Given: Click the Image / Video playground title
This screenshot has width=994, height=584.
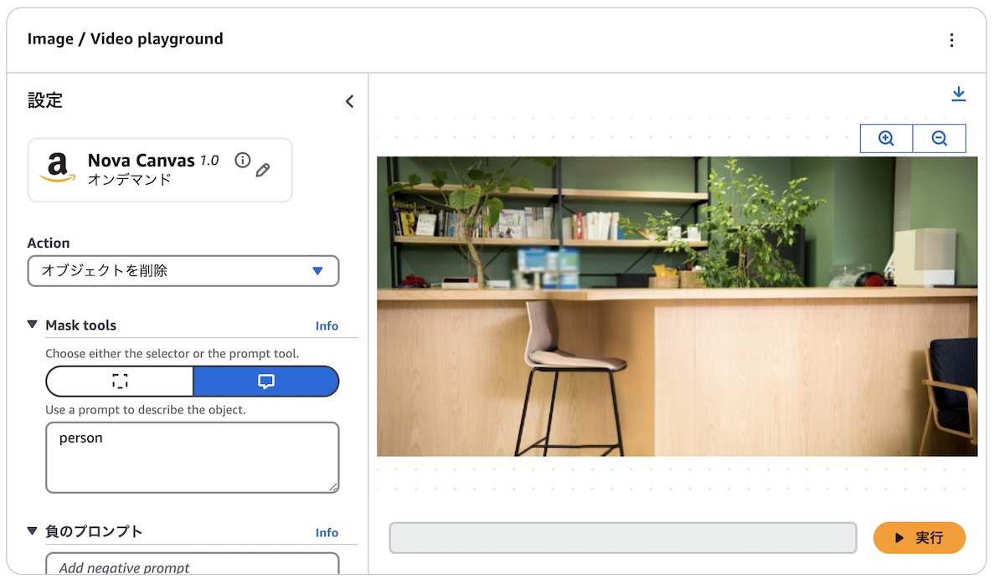Looking at the screenshot, I should [x=125, y=39].
